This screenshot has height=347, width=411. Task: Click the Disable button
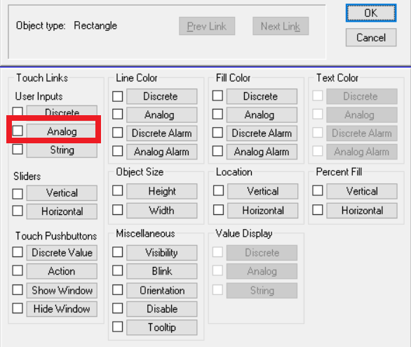(x=162, y=309)
